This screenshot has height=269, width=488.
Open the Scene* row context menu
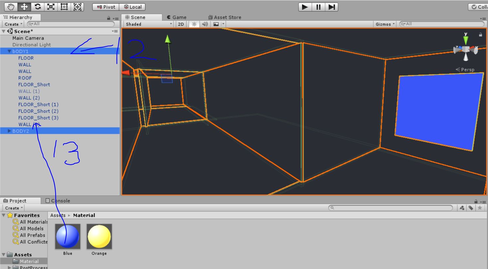pyautogui.click(x=115, y=31)
